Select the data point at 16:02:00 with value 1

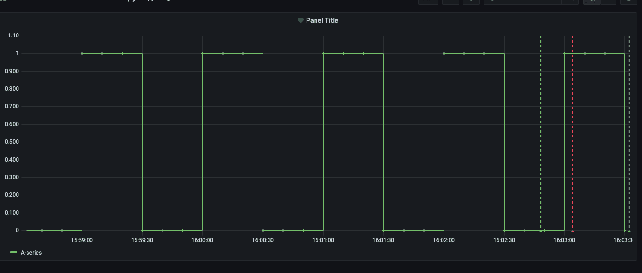pos(444,54)
